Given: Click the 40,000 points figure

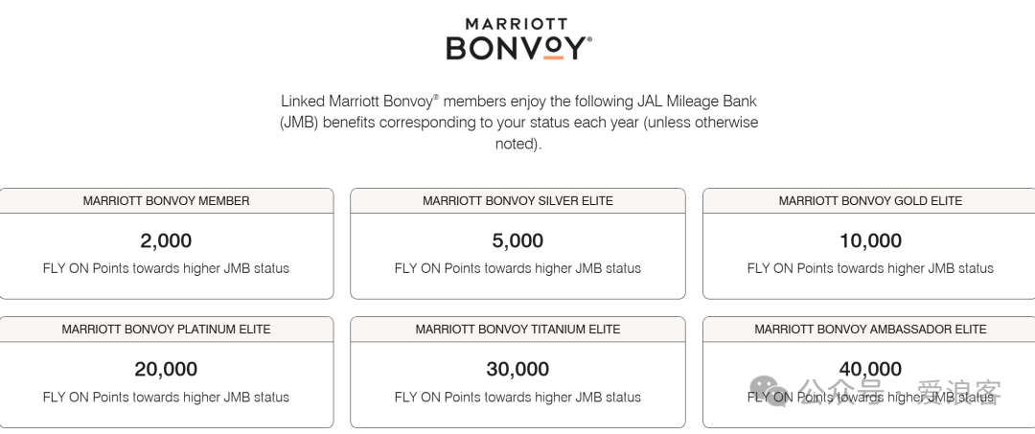Looking at the screenshot, I should [x=870, y=370].
